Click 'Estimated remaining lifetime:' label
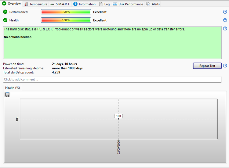 pos(24,68)
